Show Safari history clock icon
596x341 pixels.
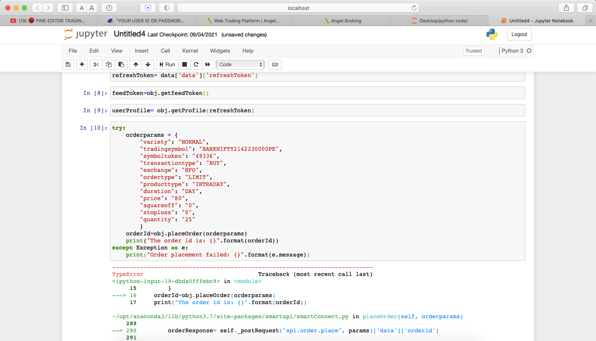[x=109, y=8]
